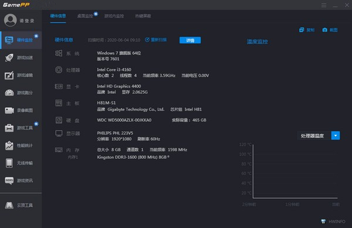
Task: Click the 复制 copy icon
Action: 302,30
